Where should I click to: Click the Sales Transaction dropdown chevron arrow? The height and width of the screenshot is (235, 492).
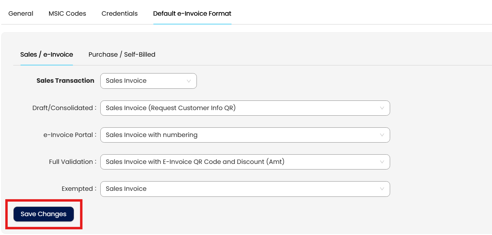pyautogui.click(x=188, y=81)
